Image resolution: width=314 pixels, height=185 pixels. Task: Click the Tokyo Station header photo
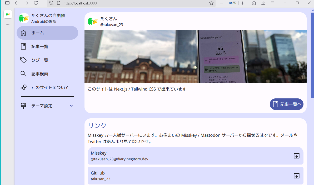[195, 56]
